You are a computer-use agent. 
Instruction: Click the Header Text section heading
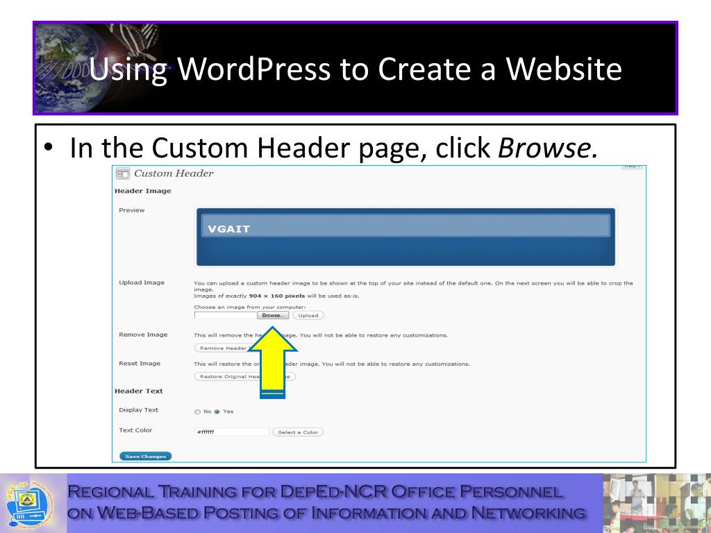139,391
